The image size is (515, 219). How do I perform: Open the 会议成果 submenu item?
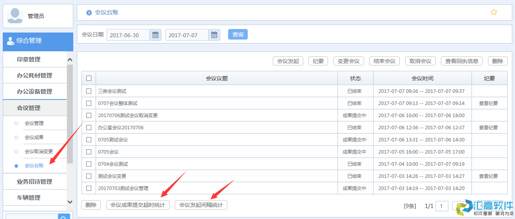34,138
